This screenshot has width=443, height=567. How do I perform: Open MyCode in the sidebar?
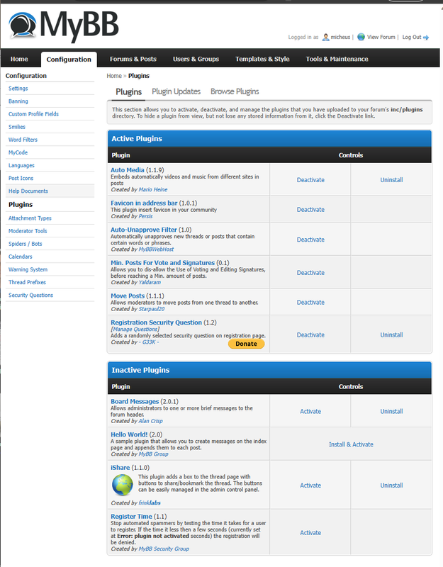(18, 152)
